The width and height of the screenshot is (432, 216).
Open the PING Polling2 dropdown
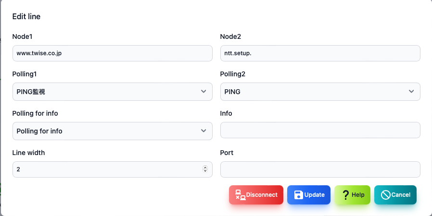click(320, 92)
